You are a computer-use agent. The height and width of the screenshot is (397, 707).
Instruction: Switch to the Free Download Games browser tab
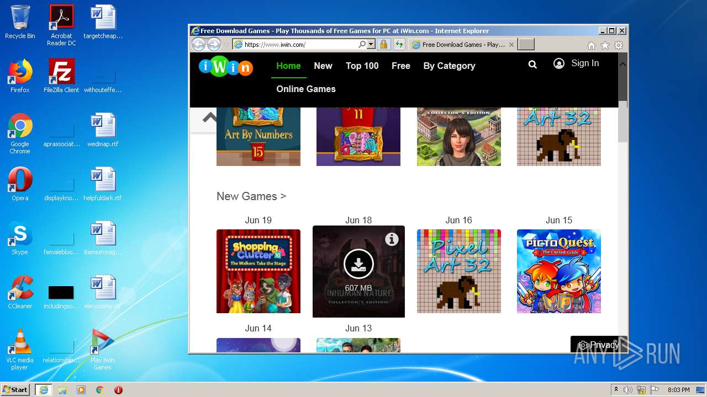pyautogui.click(x=463, y=45)
